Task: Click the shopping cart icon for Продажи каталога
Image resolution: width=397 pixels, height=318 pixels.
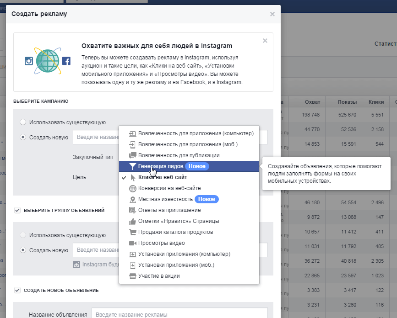Action: (133, 232)
